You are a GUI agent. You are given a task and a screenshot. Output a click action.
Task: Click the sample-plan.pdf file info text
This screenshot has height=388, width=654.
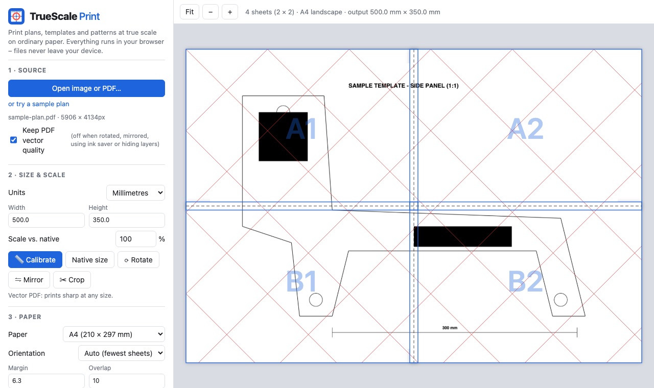(57, 117)
